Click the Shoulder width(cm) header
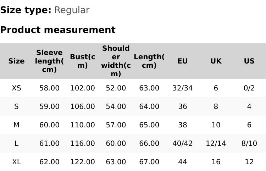The width and height of the screenshot is (266, 171). pyautogui.click(x=116, y=61)
